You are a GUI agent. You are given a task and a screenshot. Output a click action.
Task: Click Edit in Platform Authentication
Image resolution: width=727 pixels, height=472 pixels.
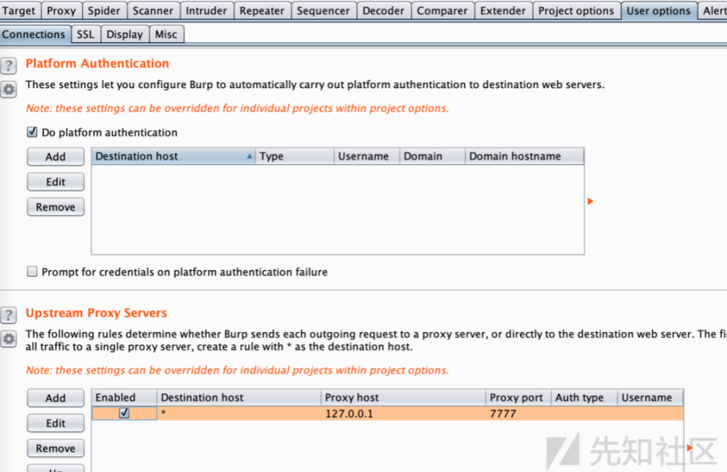(x=56, y=182)
